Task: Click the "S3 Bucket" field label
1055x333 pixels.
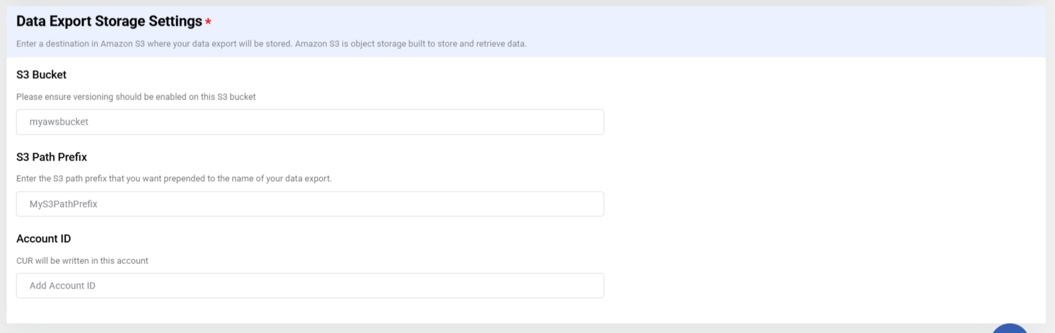Action: [x=41, y=75]
